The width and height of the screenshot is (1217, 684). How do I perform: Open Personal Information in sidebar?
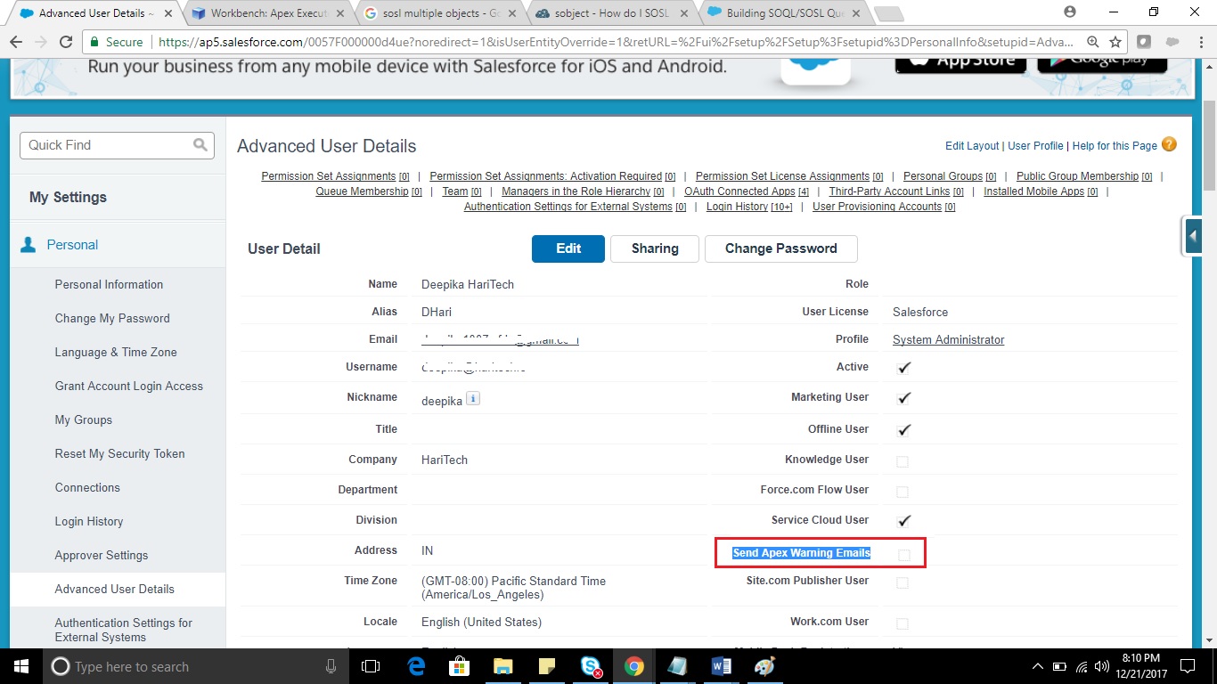coord(109,284)
